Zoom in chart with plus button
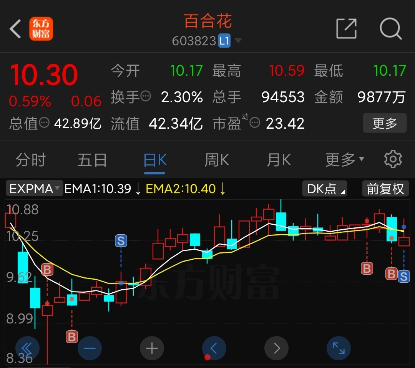The image size is (415, 368). pyautogui.click(x=152, y=348)
